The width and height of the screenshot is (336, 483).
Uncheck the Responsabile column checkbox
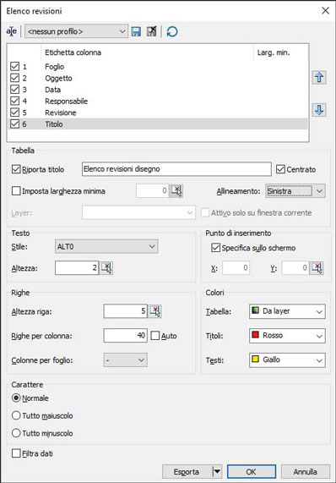coord(14,101)
